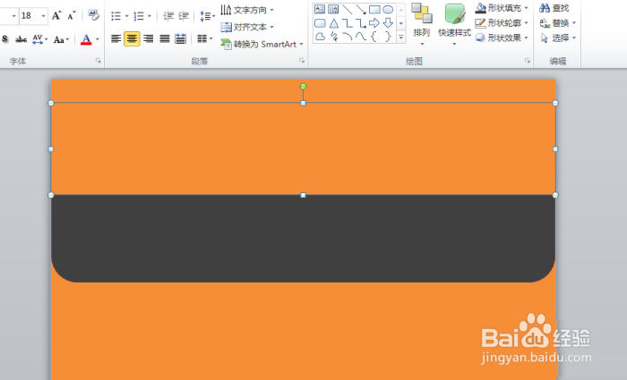
Task: Select the elbow connector shape
Action: (348, 23)
